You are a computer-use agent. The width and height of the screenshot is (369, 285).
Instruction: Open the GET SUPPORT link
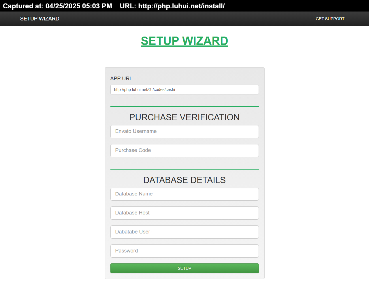(330, 19)
